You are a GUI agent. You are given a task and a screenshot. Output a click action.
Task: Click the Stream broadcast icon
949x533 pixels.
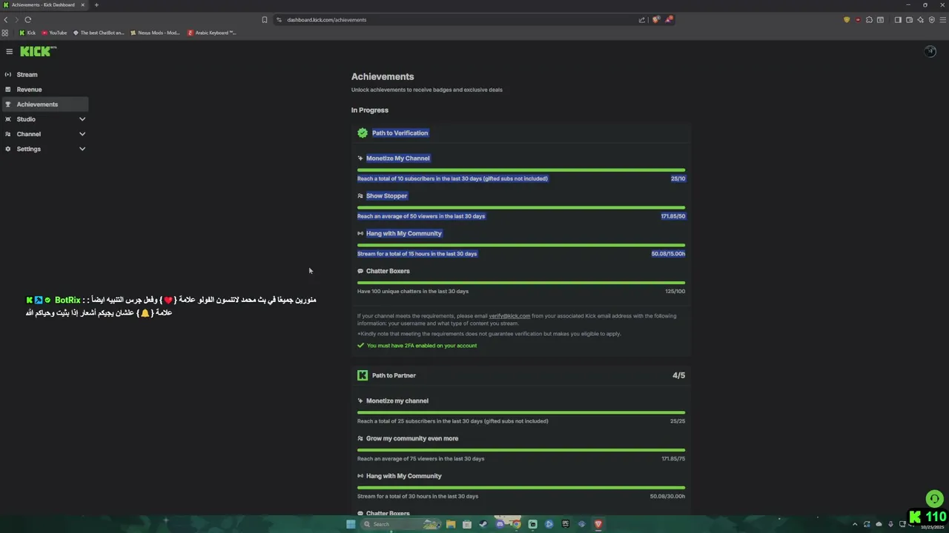pyautogui.click(x=8, y=75)
